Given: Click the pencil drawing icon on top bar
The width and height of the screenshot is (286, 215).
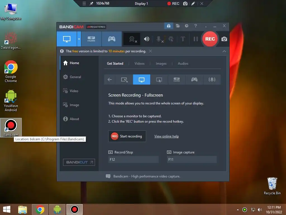Looking at the screenshot, I should pyautogui.click(x=193, y=3).
